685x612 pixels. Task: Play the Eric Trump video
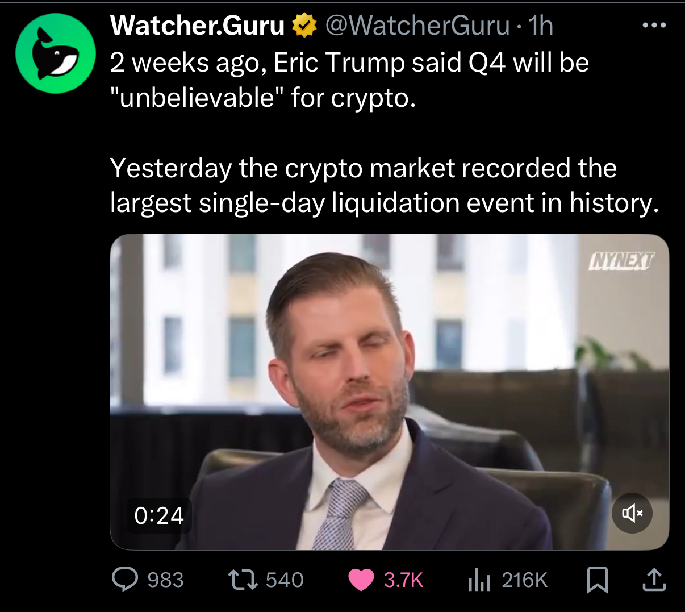pyautogui.click(x=389, y=392)
